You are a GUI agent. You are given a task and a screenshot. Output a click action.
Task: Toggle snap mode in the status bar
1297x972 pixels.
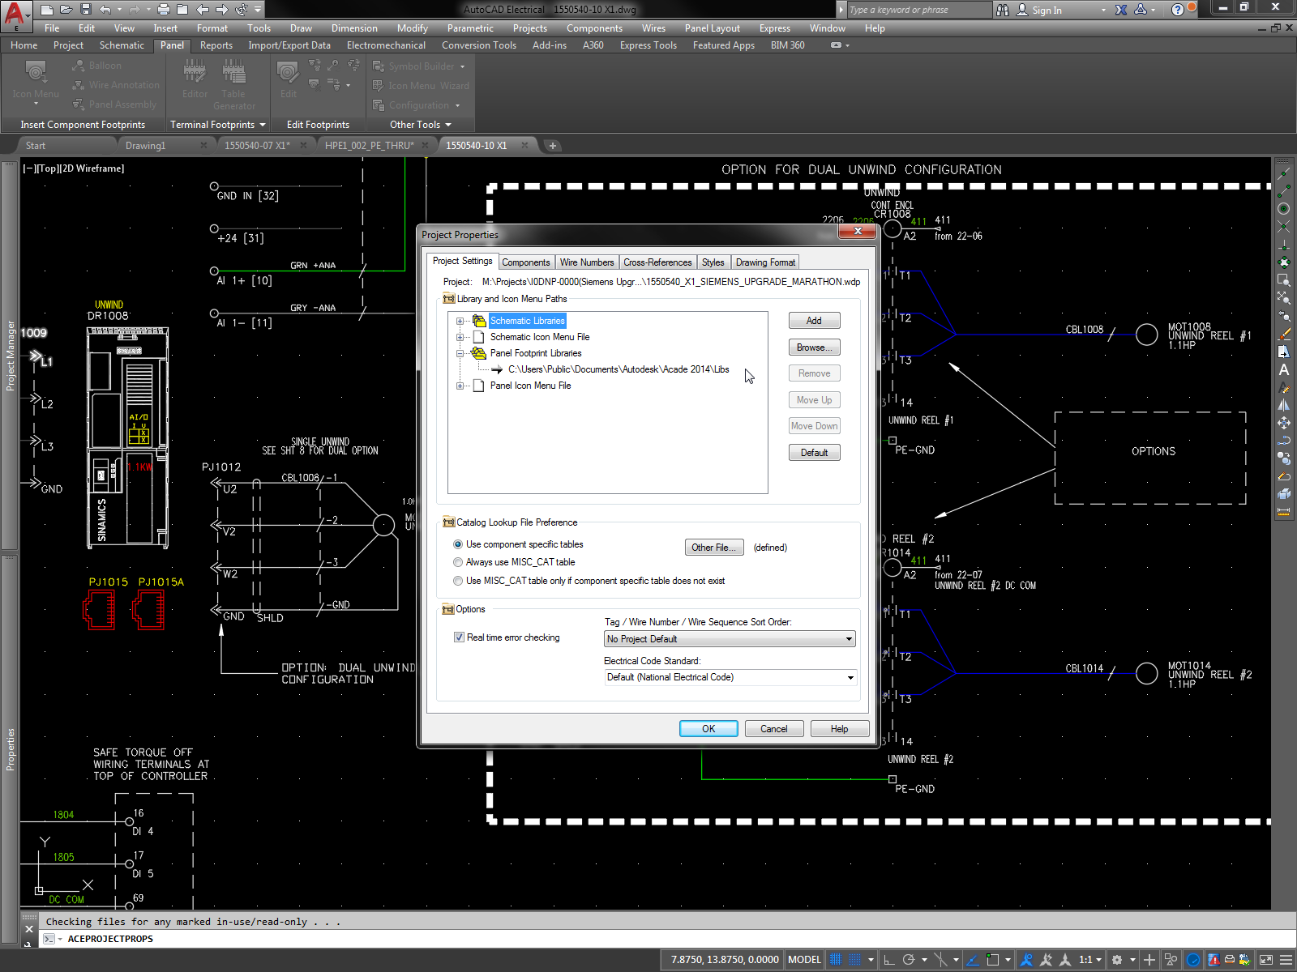click(x=835, y=959)
